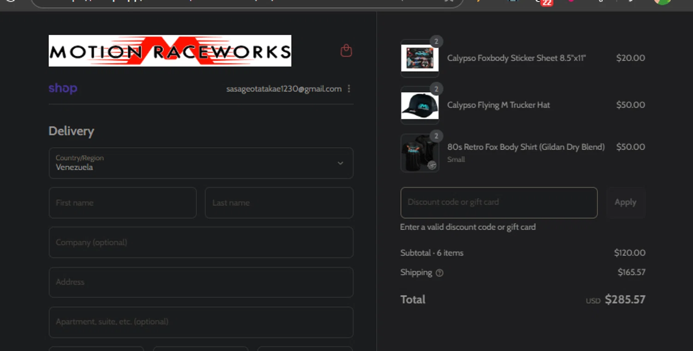
Task: Click '80s Retro Fox Body Shirt' product name
Action: pos(526,147)
